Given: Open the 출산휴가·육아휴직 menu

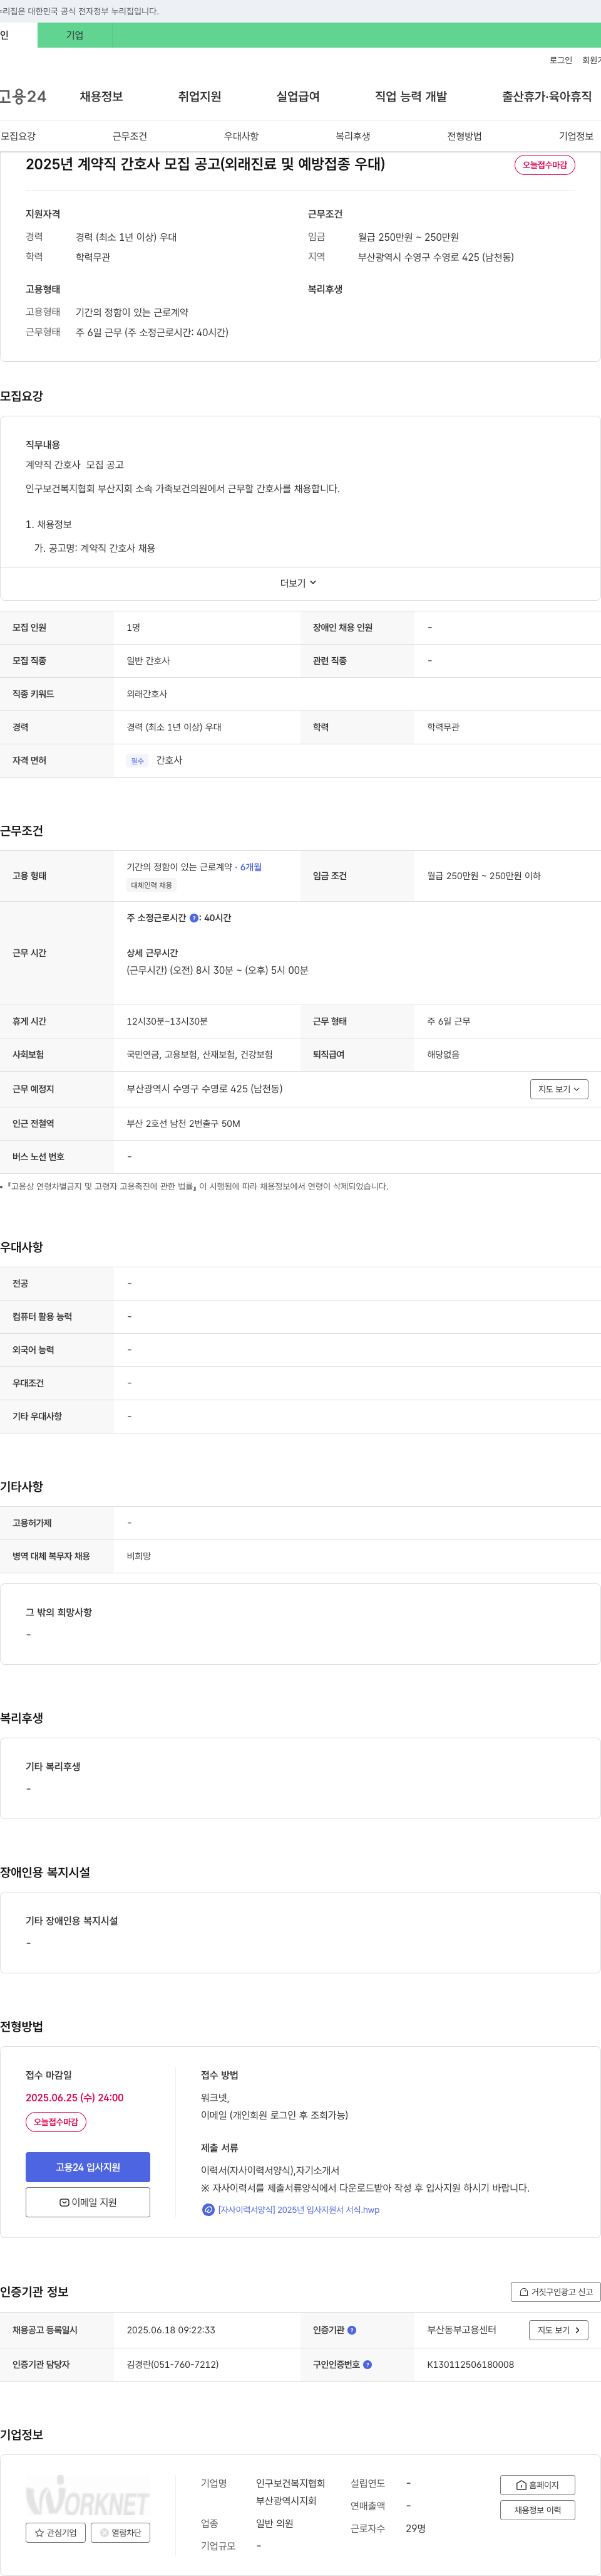Looking at the screenshot, I should [x=546, y=97].
